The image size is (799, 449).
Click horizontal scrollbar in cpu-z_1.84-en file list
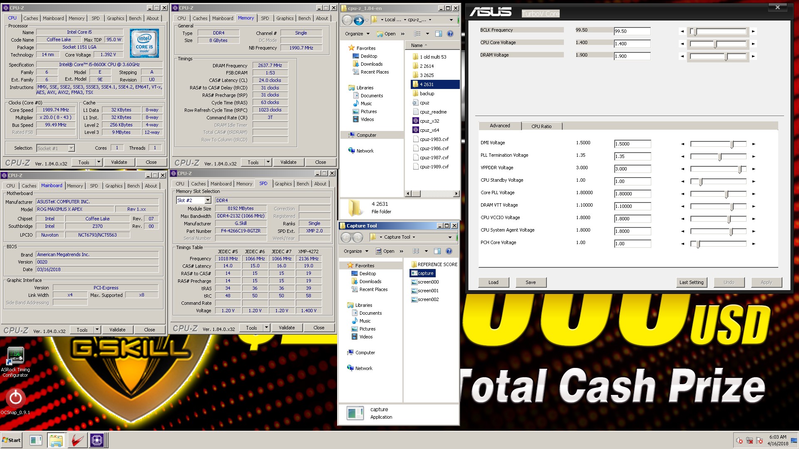point(432,194)
